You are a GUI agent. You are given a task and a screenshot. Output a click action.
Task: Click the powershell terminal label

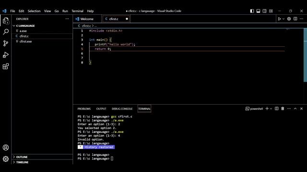pos(254,109)
